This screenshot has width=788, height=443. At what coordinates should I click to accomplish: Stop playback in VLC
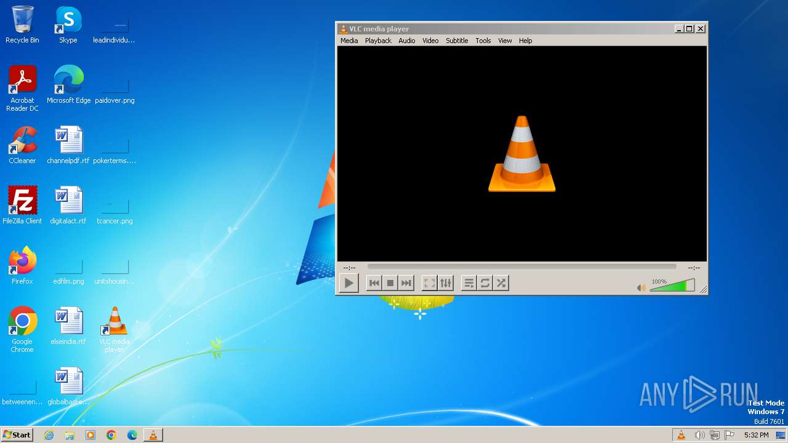pyautogui.click(x=390, y=283)
